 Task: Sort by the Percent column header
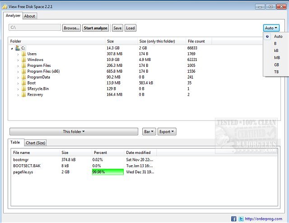pos(108,153)
